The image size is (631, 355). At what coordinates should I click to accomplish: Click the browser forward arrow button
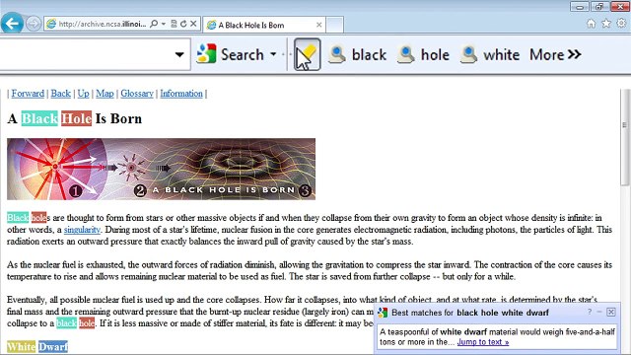[34, 24]
